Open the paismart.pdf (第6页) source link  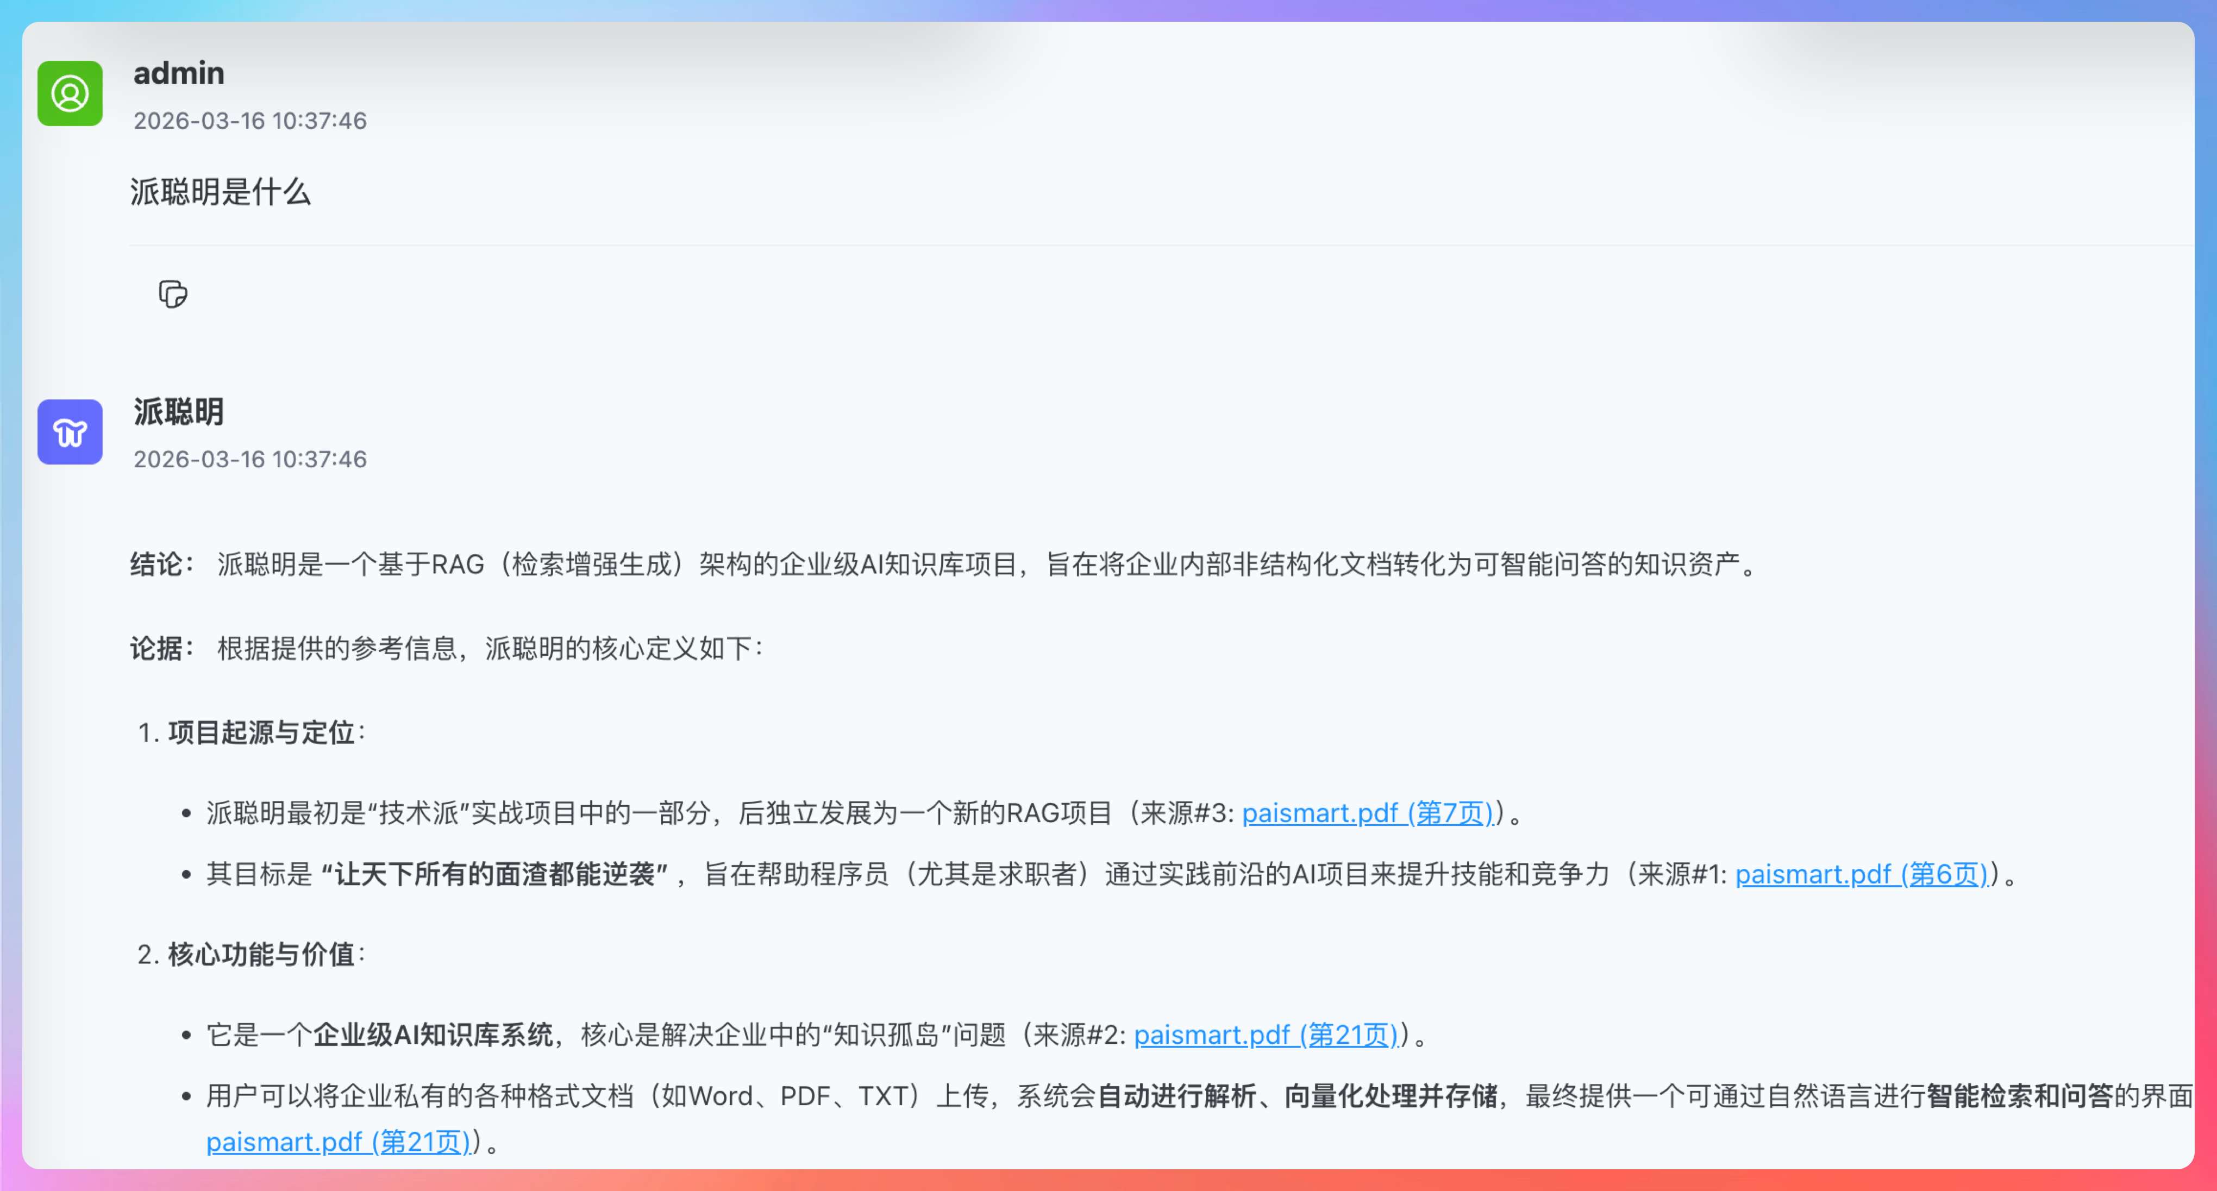click(1861, 874)
